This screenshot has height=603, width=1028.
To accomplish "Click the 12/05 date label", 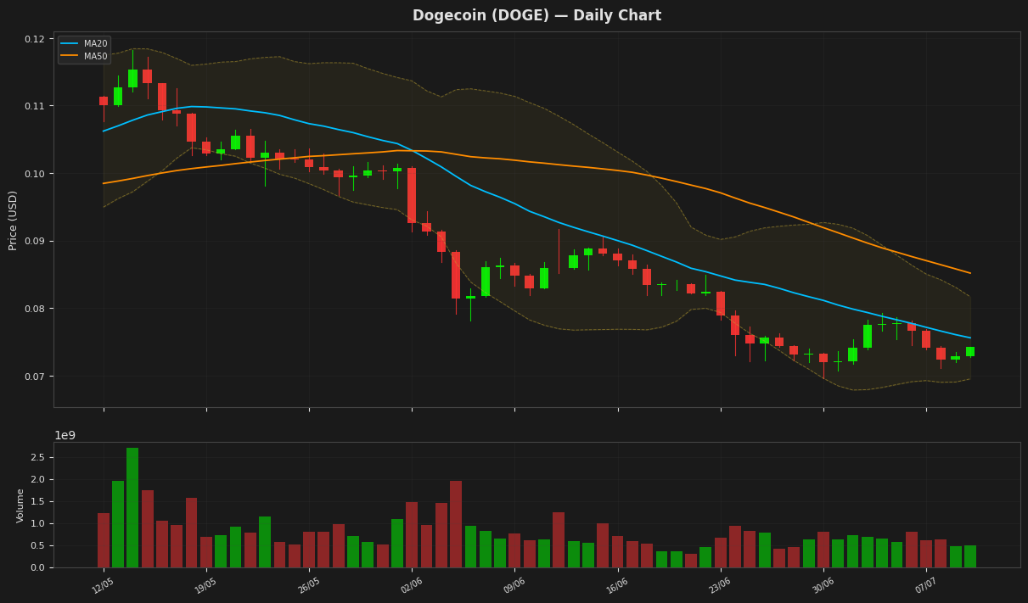I will point(103,584).
